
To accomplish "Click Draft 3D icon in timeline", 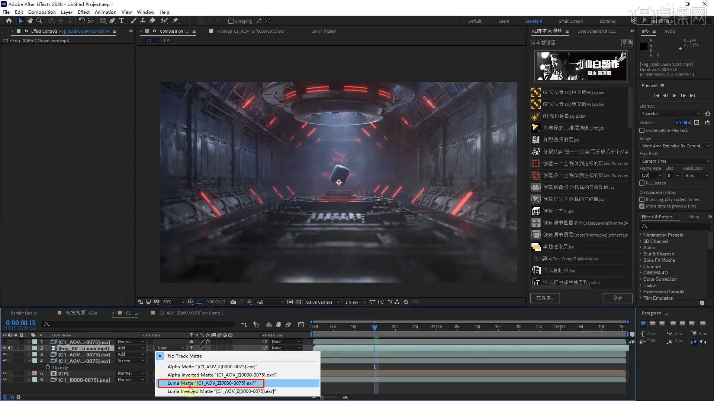I will tap(256, 325).
